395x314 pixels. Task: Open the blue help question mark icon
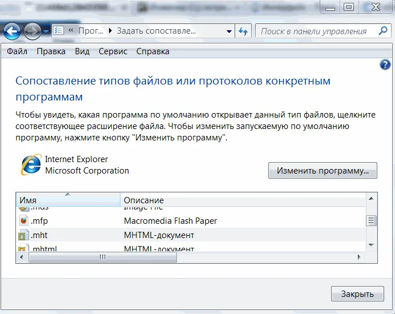385,65
